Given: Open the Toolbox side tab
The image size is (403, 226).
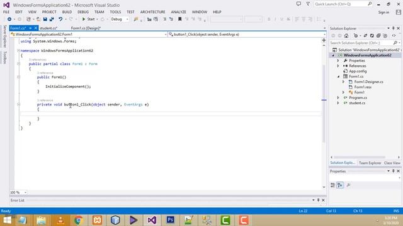Looking at the screenshot, I should point(4,57).
